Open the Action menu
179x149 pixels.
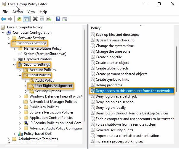click(17, 12)
